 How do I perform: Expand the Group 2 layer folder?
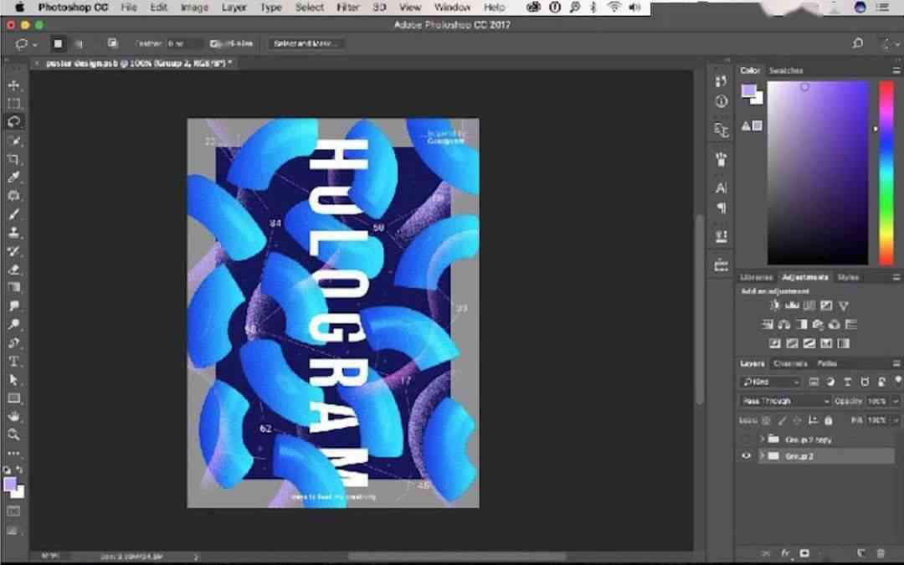pos(762,456)
